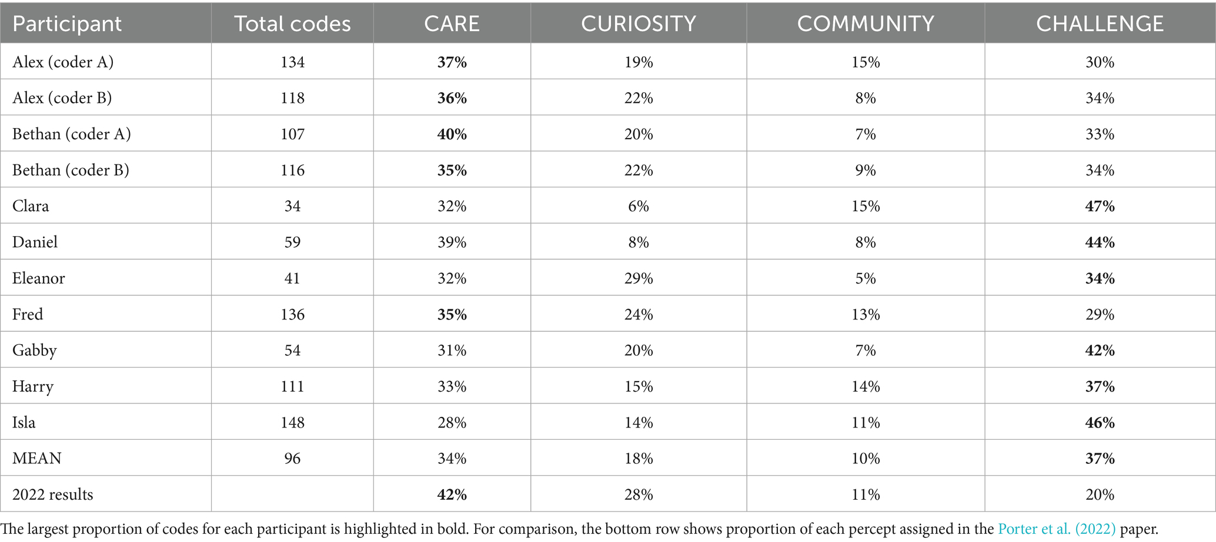
Task: Select the 2022 results row label
Action: (x=53, y=494)
